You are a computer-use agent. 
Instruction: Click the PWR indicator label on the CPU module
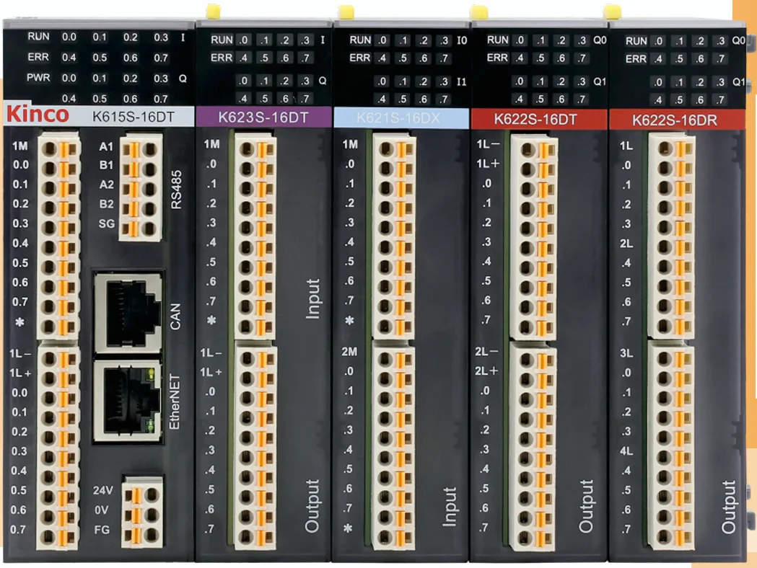click(x=38, y=77)
